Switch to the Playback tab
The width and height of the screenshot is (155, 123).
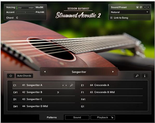[x=103, y=117]
